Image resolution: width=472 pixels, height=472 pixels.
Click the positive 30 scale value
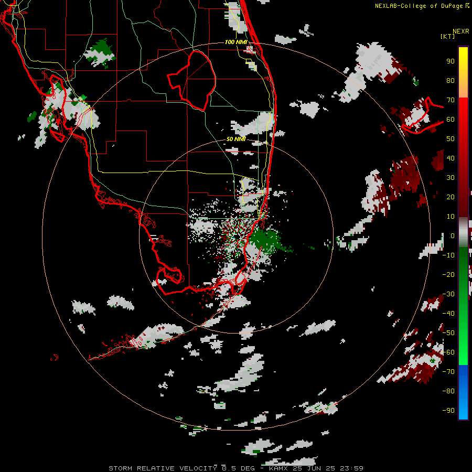[x=450, y=178]
